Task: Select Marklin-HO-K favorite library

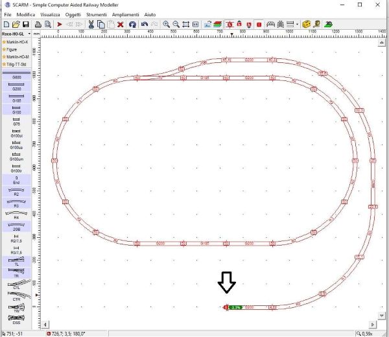Action: [x=17, y=41]
